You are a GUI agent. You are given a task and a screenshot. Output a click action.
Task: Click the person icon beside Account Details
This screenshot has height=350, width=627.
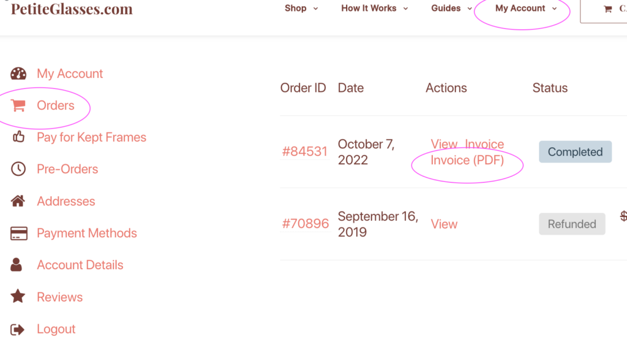point(17,265)
